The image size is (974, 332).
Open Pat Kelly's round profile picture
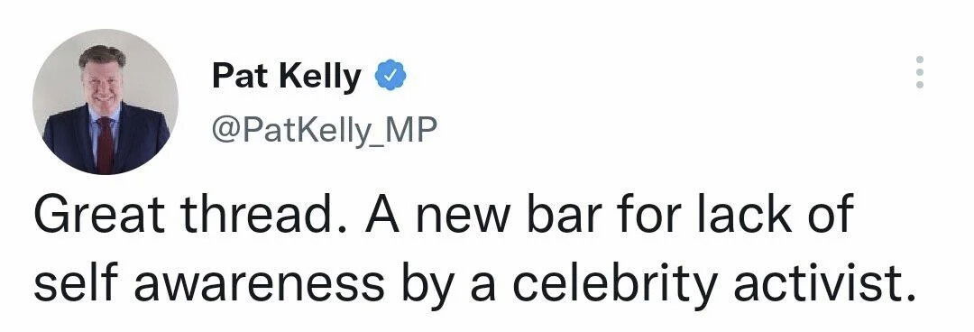click(106, 101)
